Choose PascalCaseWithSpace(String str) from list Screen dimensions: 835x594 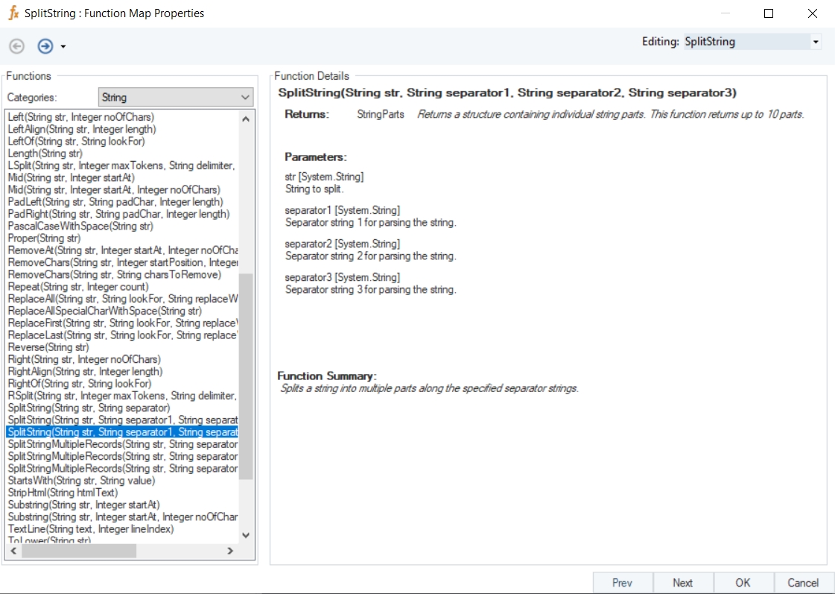(x=80, y=226)
